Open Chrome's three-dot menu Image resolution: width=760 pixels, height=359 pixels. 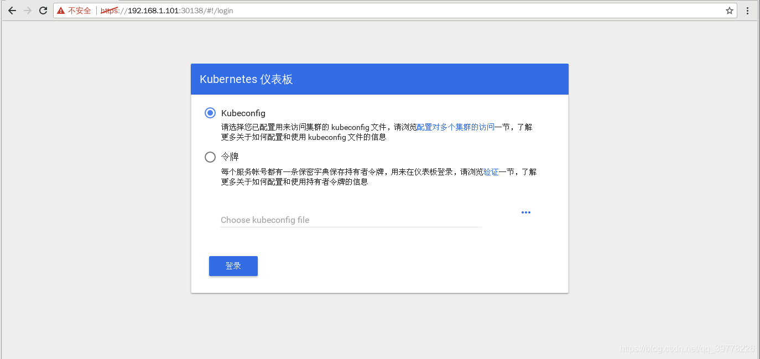tap(747, 10)
